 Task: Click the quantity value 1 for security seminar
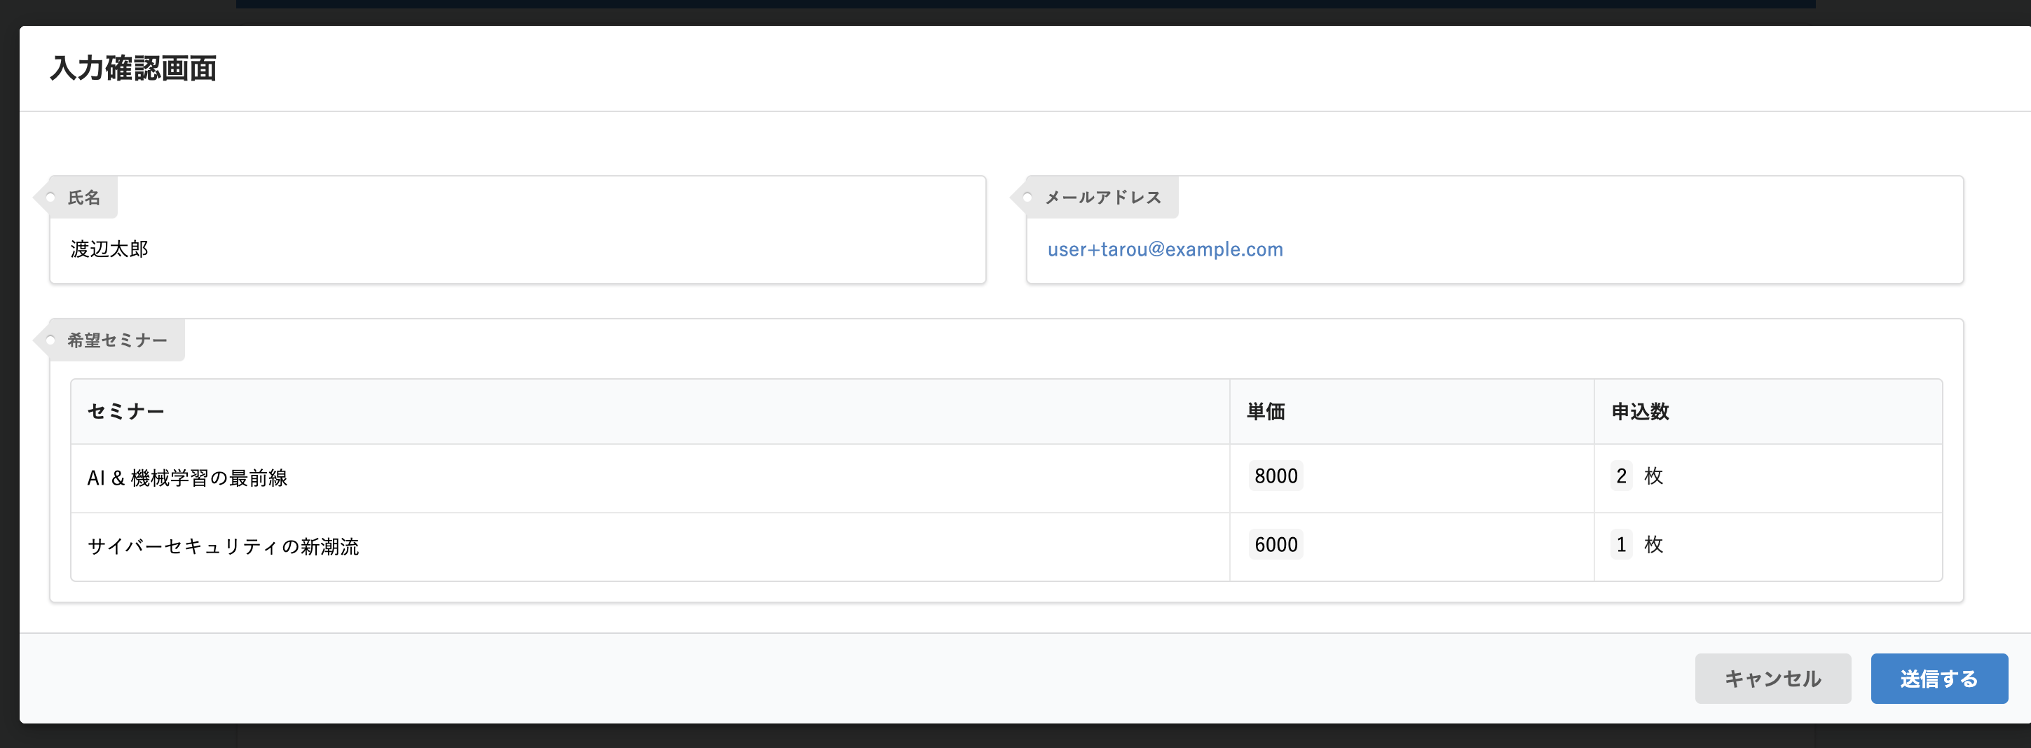[x=1621, y=544]
